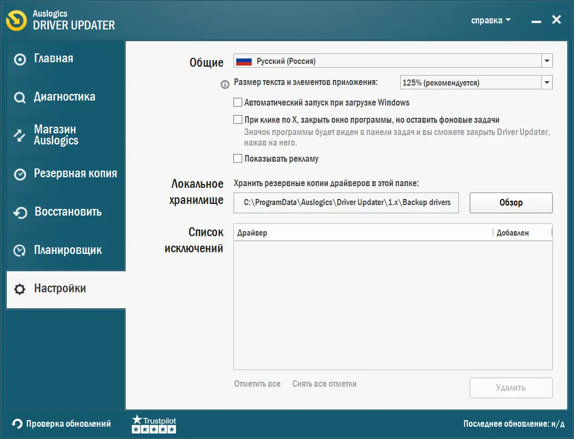Open Магазин Auslogics section

tap(66, 135)
